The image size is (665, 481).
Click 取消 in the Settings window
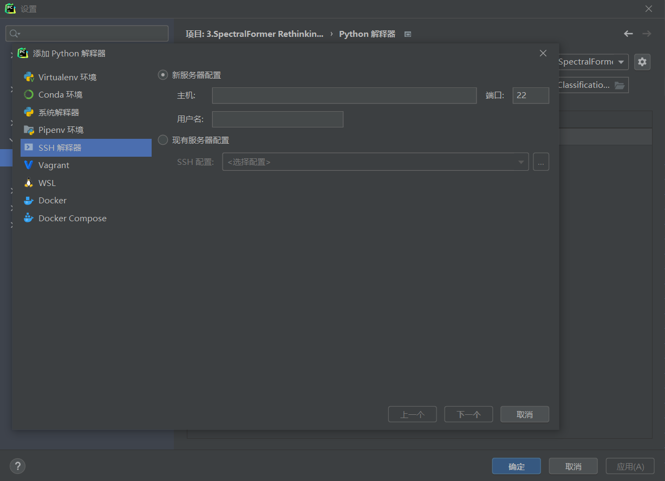pos(573,466)
